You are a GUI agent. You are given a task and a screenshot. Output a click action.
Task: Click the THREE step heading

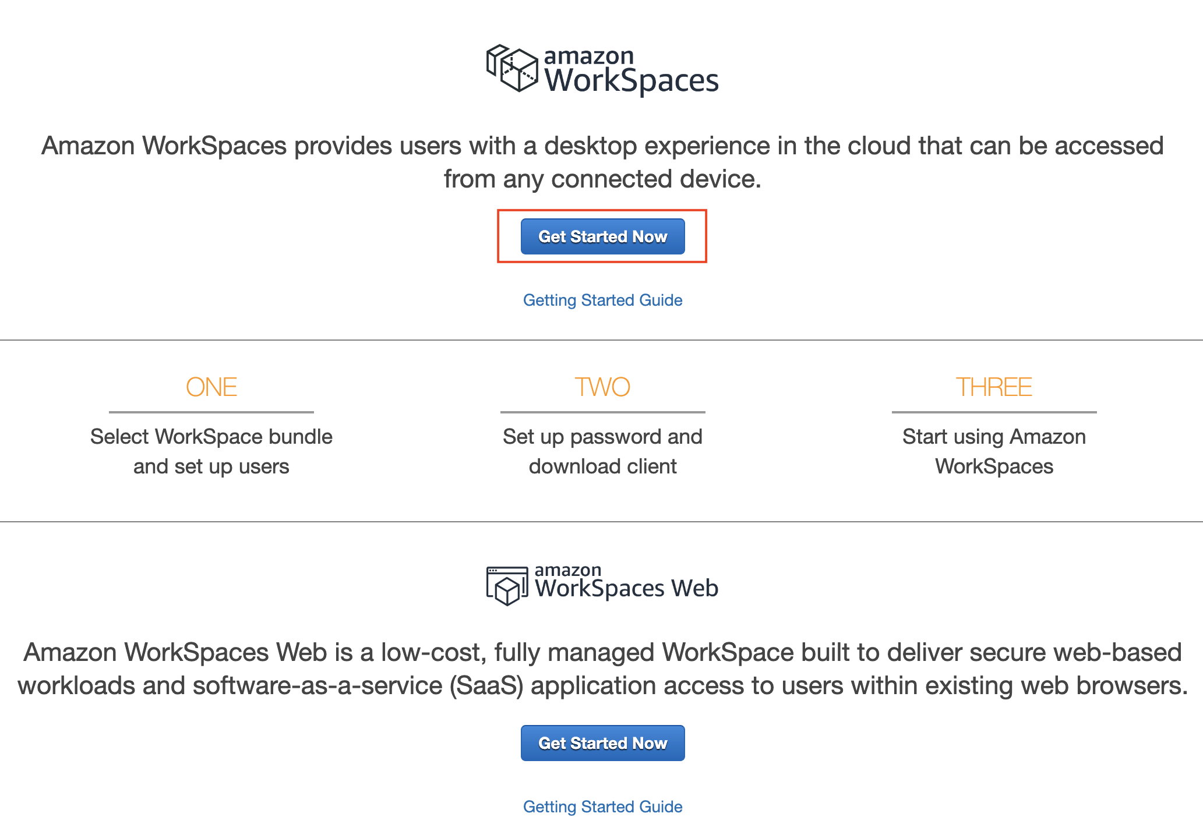coord(994,387)
